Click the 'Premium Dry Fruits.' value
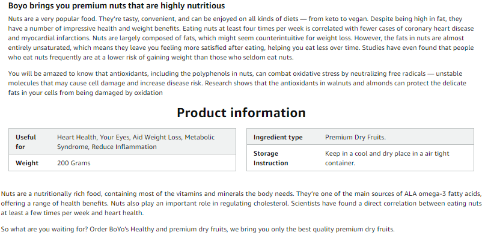The width and height of the screenshot is (485, 238). pos(355,138)
